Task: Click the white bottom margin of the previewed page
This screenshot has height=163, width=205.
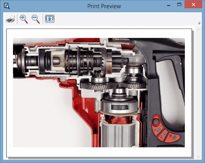Action: pos(99,152)
